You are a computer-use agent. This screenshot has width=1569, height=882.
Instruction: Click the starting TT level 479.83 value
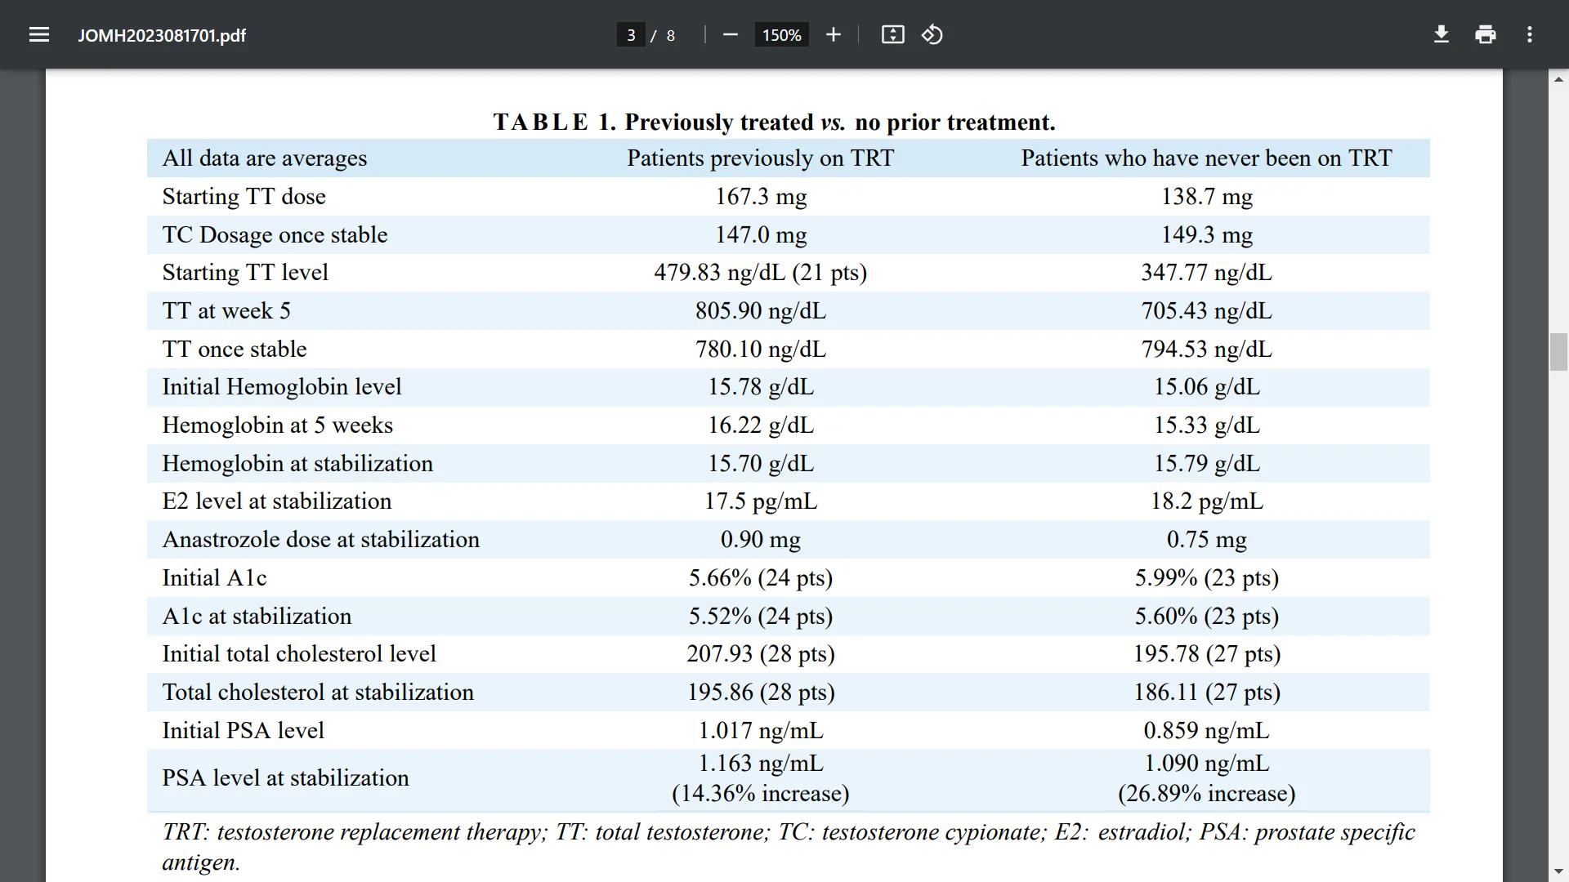point(760,272)
